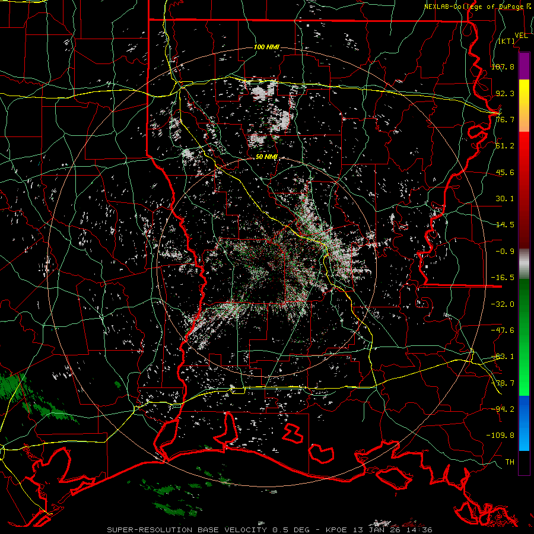Click the VEL legend title
The image size is (534, 534).
point(521,36)
